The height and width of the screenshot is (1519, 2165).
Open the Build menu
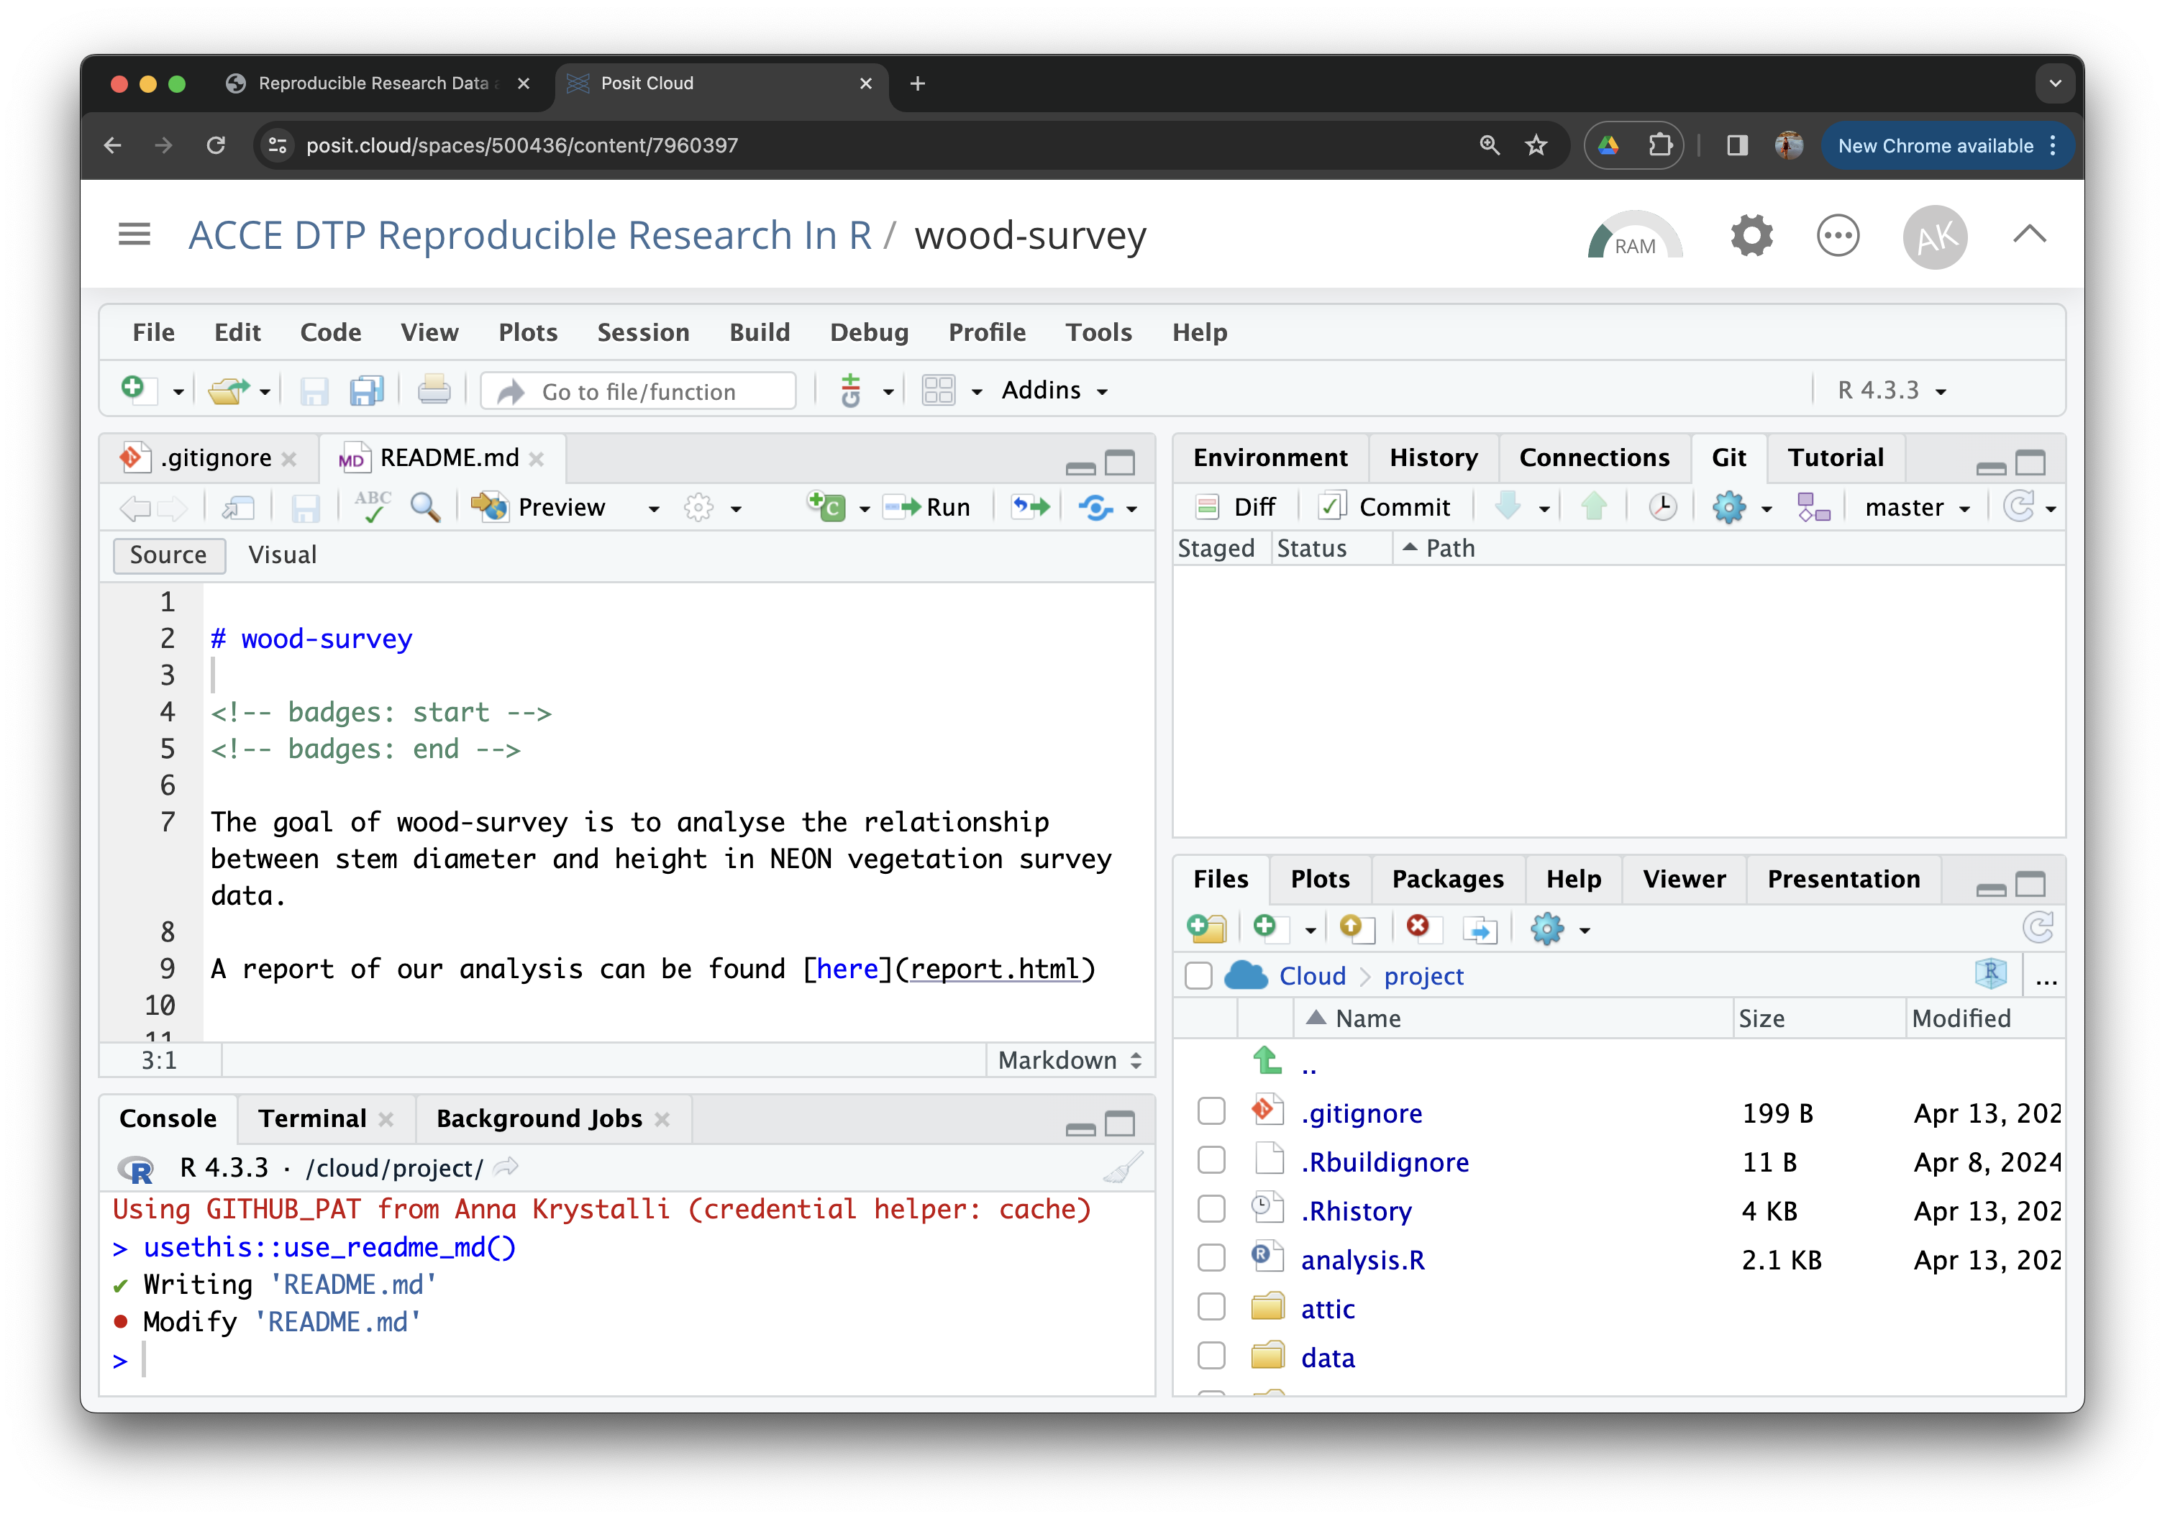click(x=759, y=333)
